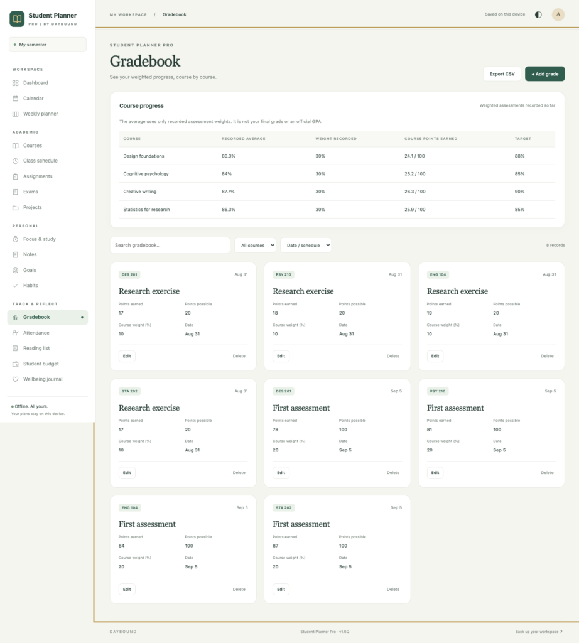Delete the DES 201 First assessment card

(x=393, y=473)
